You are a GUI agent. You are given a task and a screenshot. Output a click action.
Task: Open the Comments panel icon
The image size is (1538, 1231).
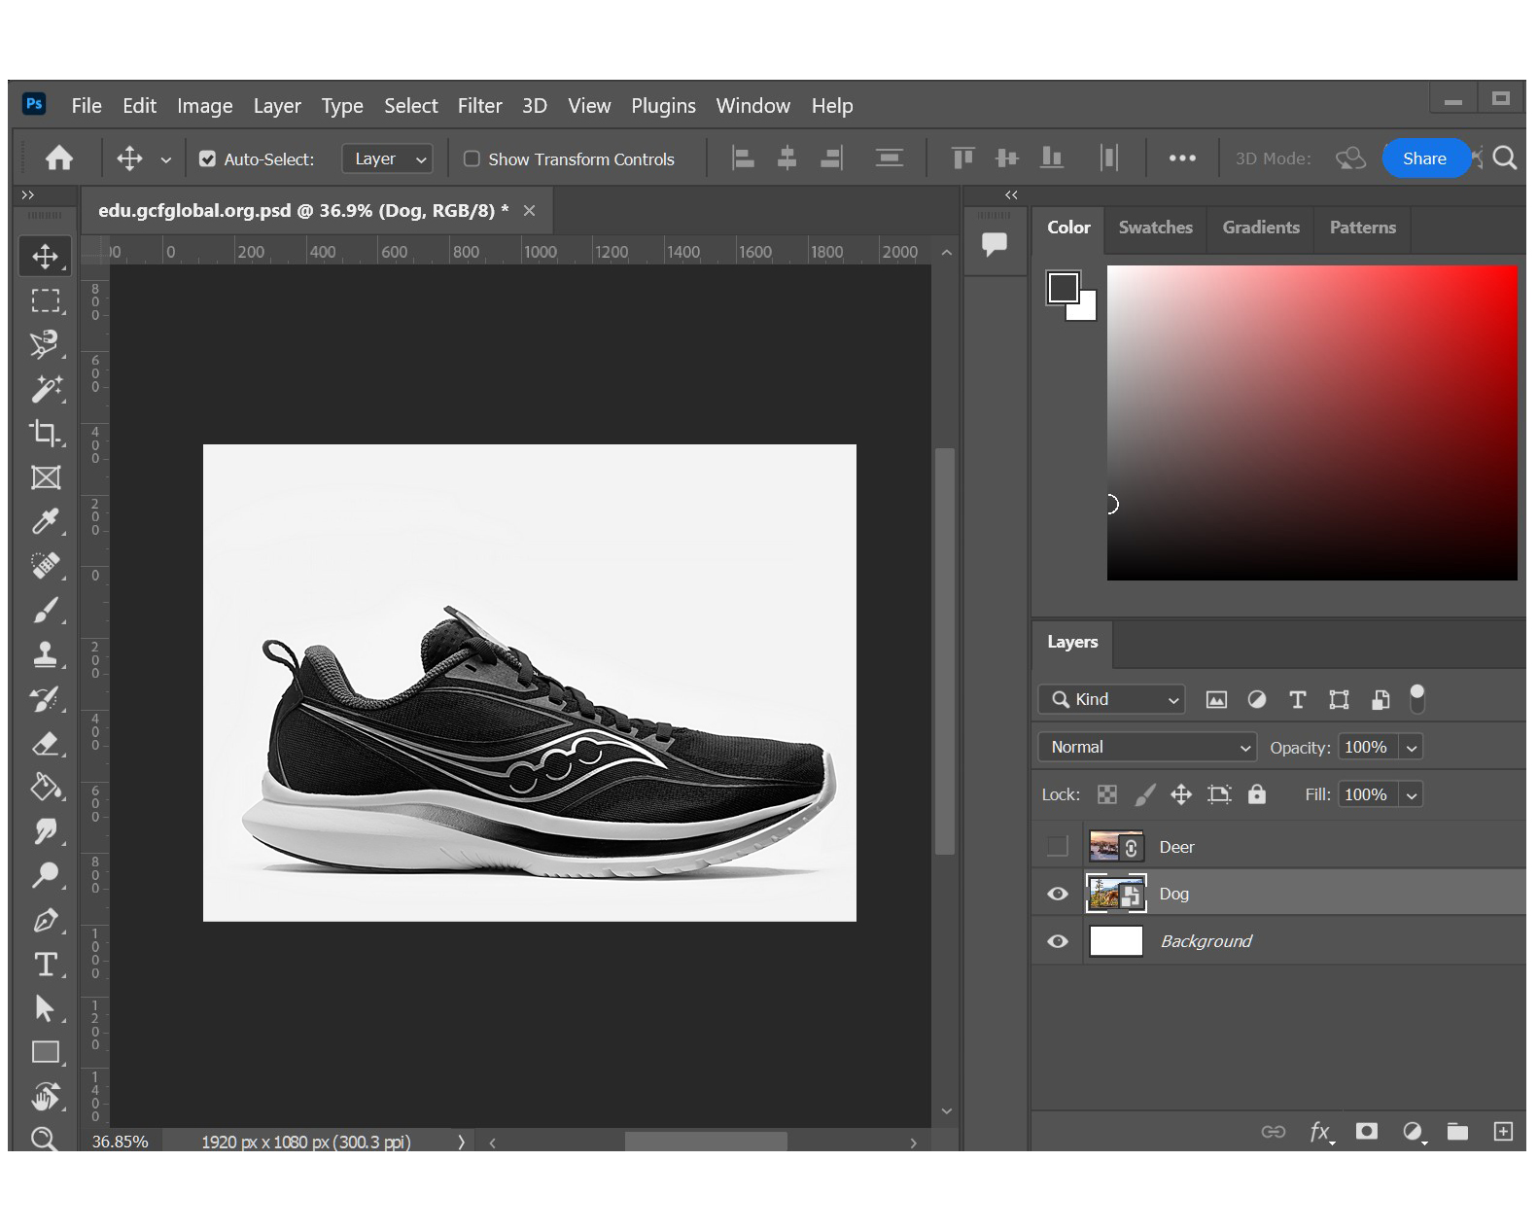tap(994, 243)
